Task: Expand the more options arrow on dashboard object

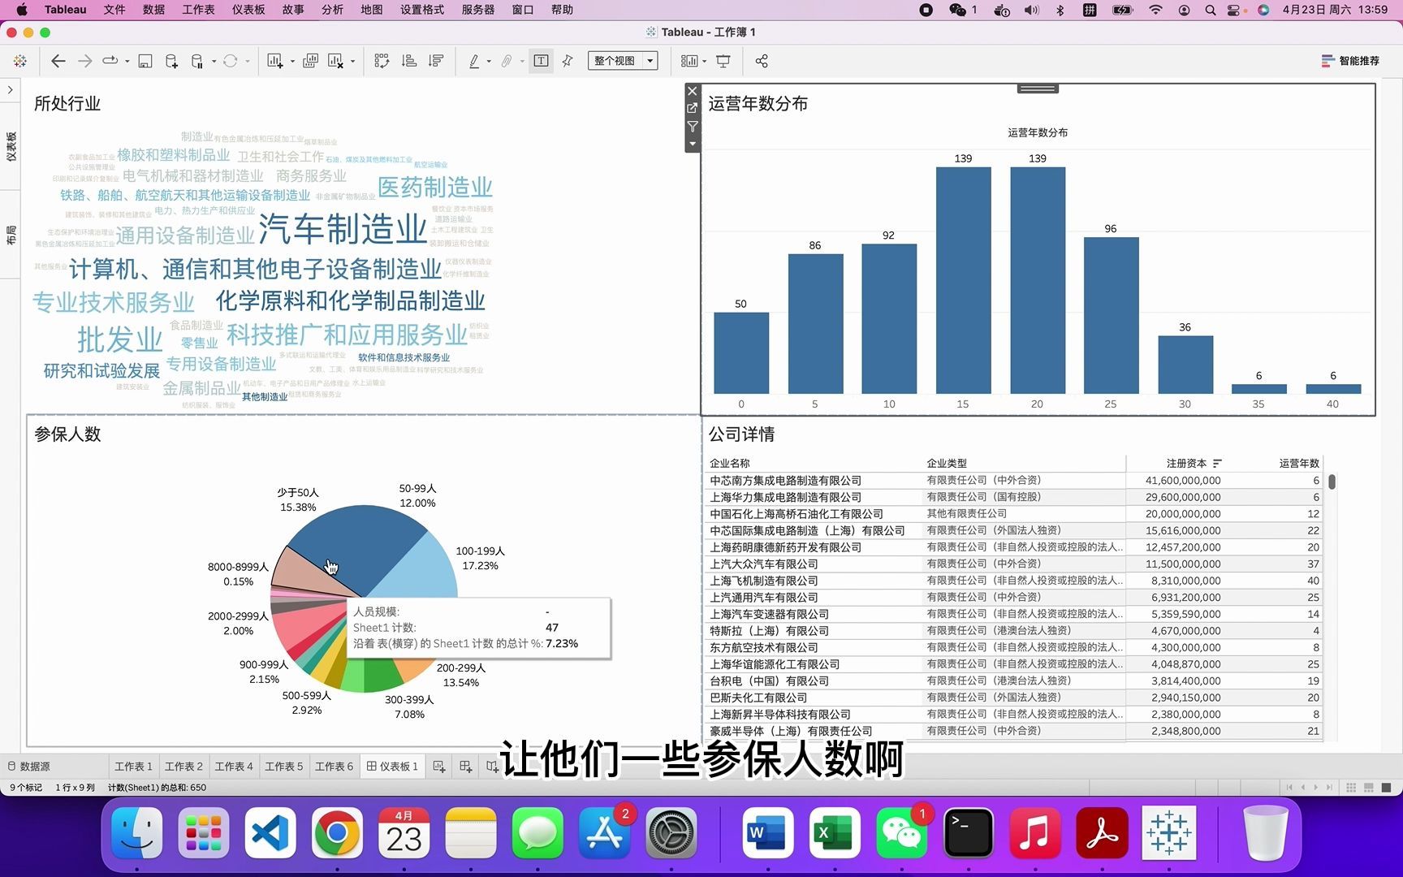Action: pos(692,144)
